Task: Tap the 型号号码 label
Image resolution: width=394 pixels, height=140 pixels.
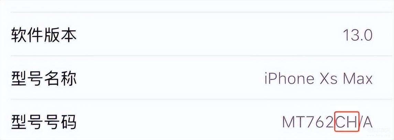Action: click(44, 122)
